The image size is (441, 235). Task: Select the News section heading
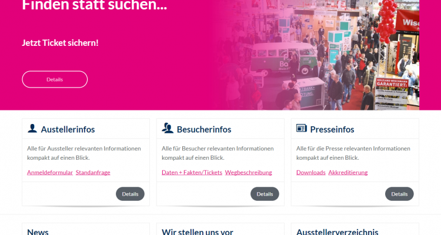(38, 231)
